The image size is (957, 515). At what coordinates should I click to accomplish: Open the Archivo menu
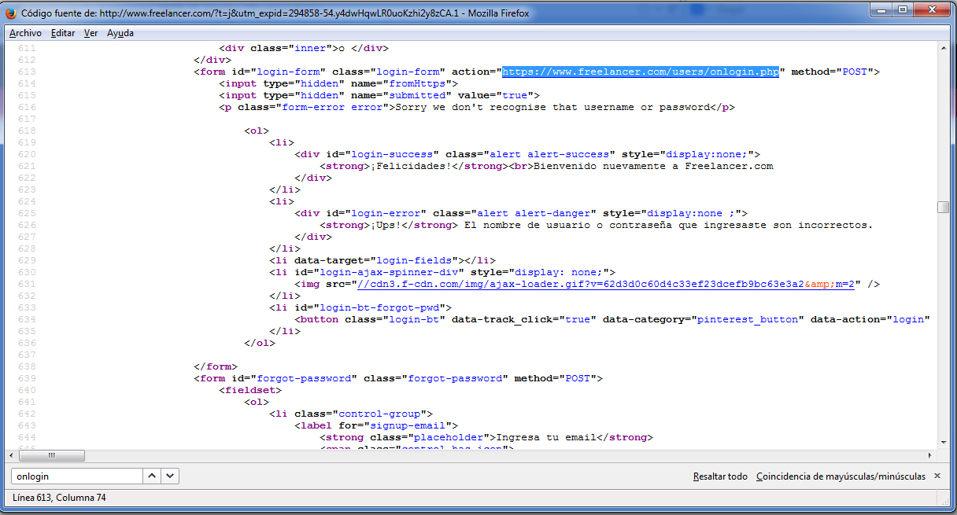tap(25, 33)
